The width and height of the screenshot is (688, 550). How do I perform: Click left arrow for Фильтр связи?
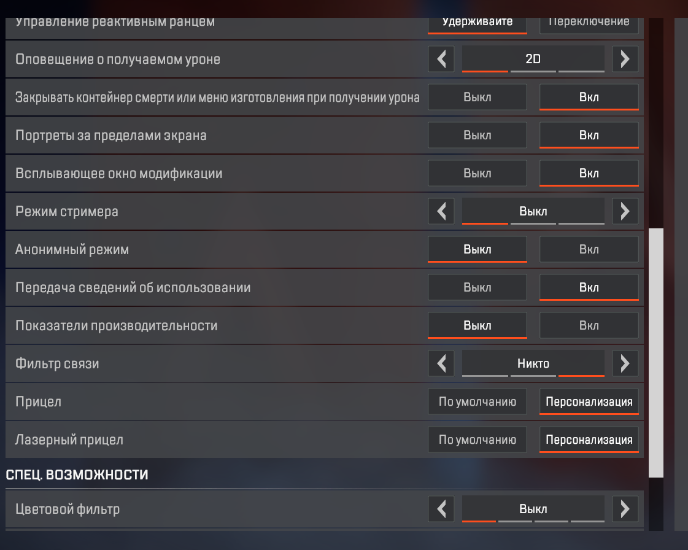coord(441,364)
